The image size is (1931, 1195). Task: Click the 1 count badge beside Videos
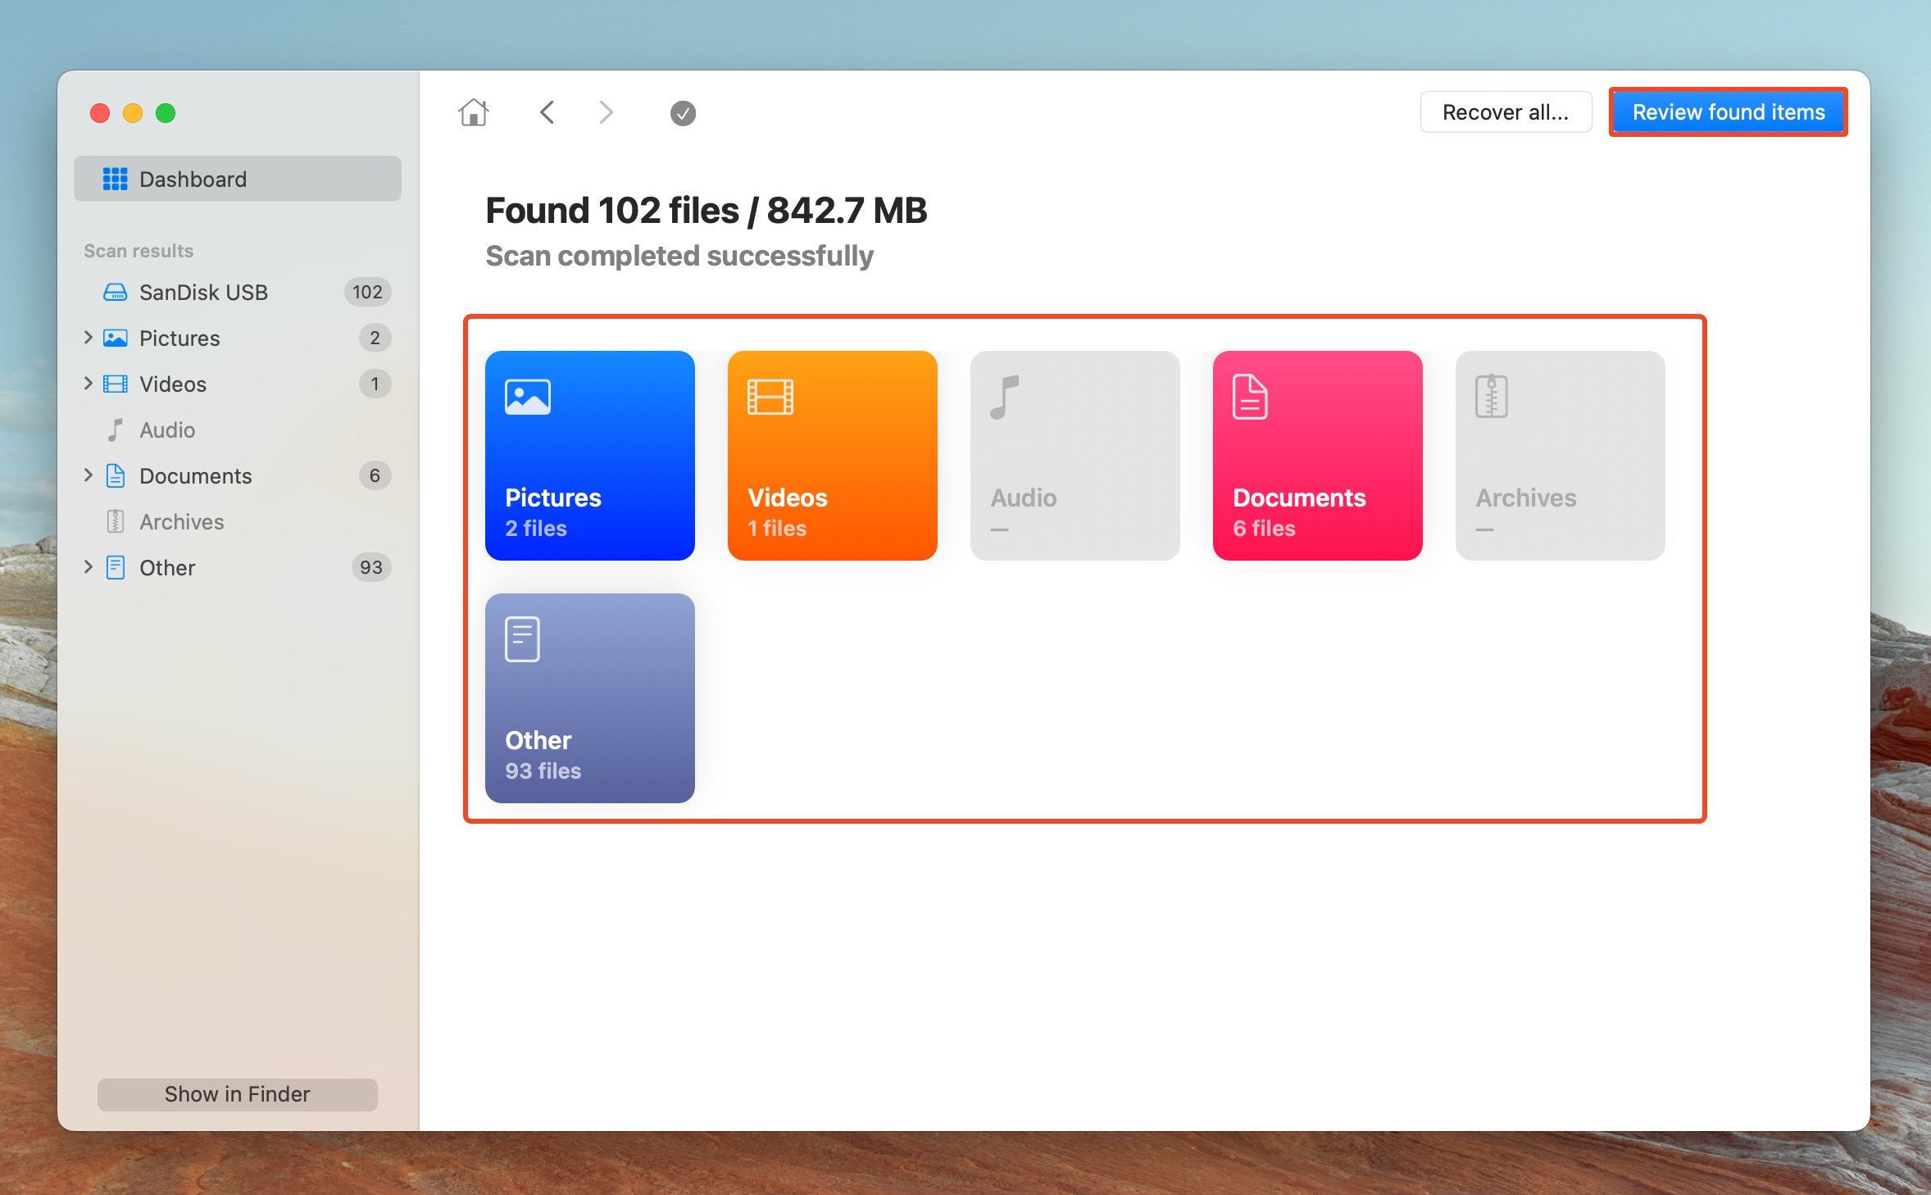375,384
